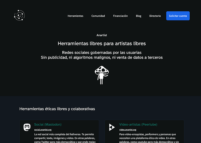Follow the video.anartist.org link

(x=128, y=130)
